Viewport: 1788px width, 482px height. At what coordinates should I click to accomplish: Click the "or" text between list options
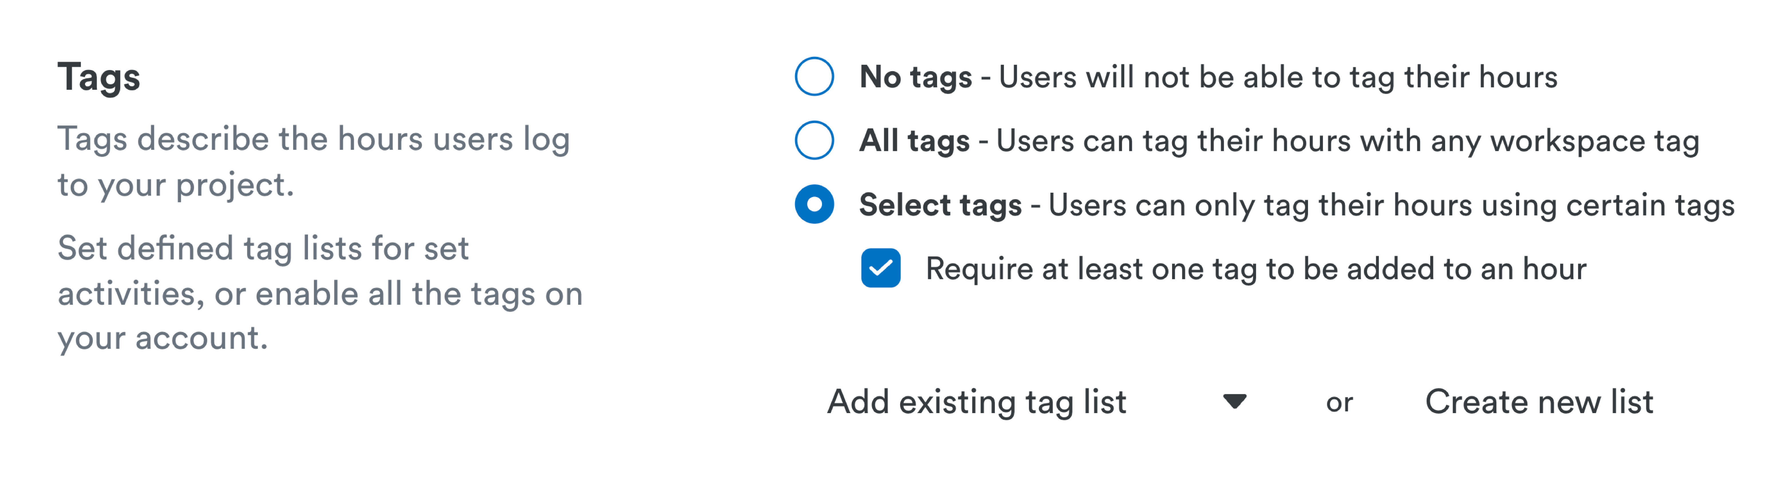coord(1339,403)
